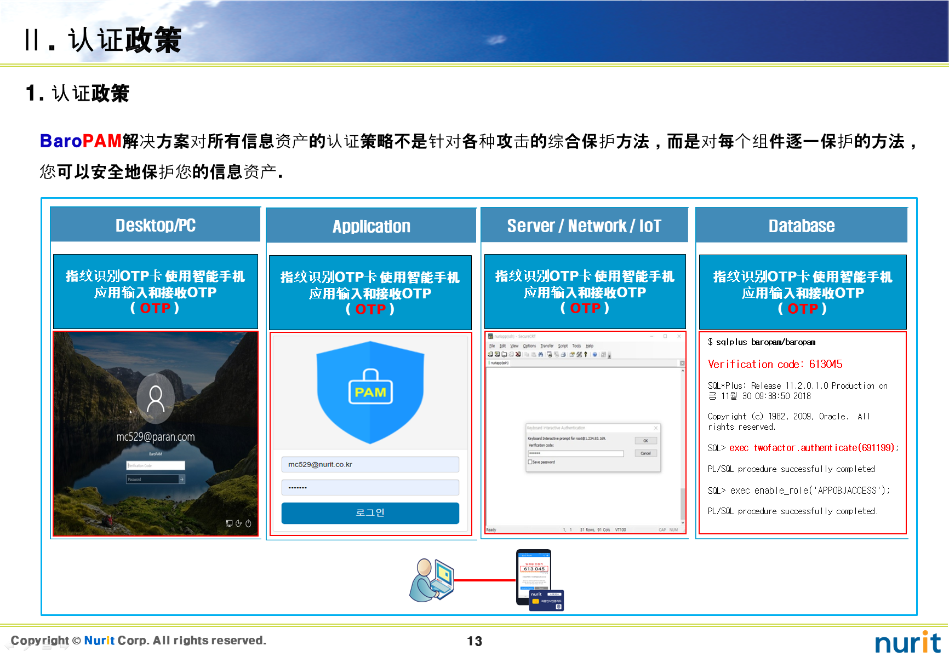949x657 pixels.
Task: Open the Transfer menu in SecureCRT
Action: pos(547,346)
